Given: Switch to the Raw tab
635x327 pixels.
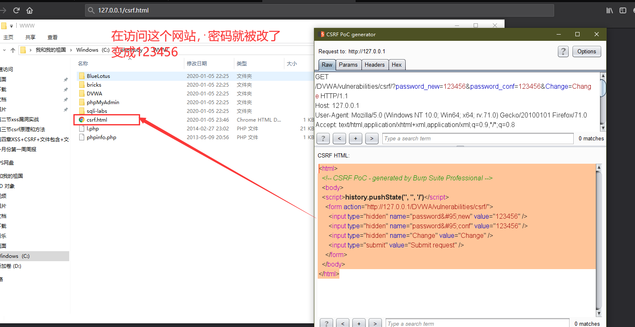Looking at the screenshot, I should pos(327,65).
